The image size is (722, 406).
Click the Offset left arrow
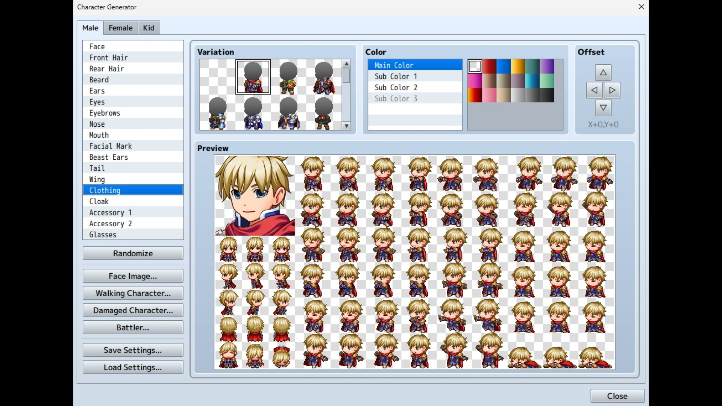(594, 90)
